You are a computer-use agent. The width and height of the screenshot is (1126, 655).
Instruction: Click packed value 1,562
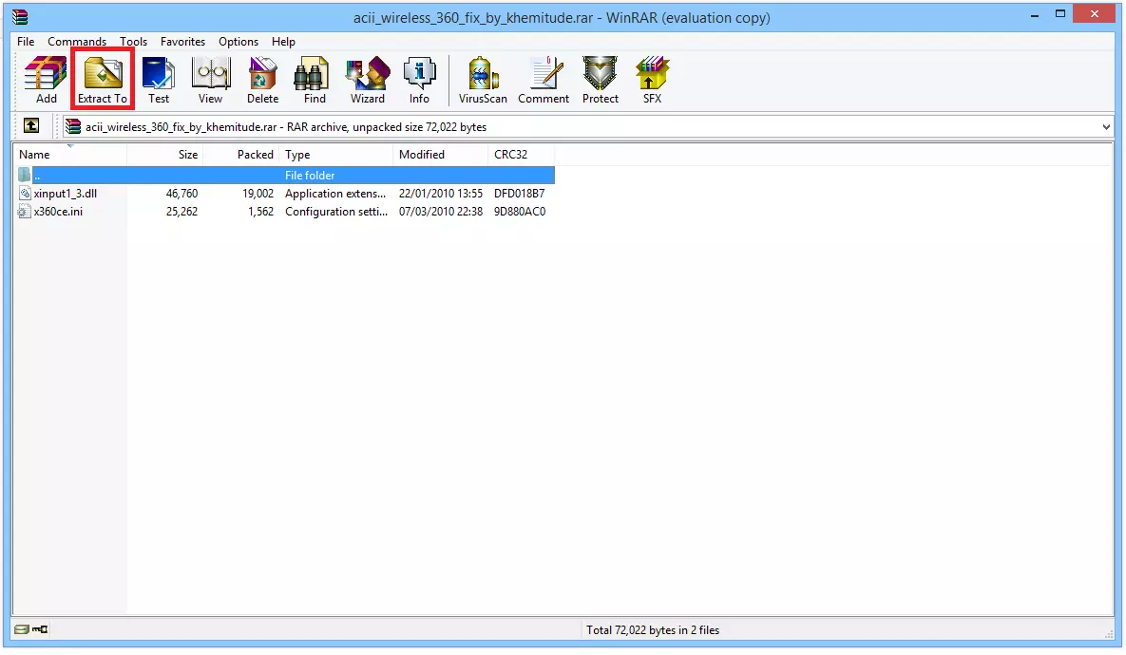tap(260, 212)
